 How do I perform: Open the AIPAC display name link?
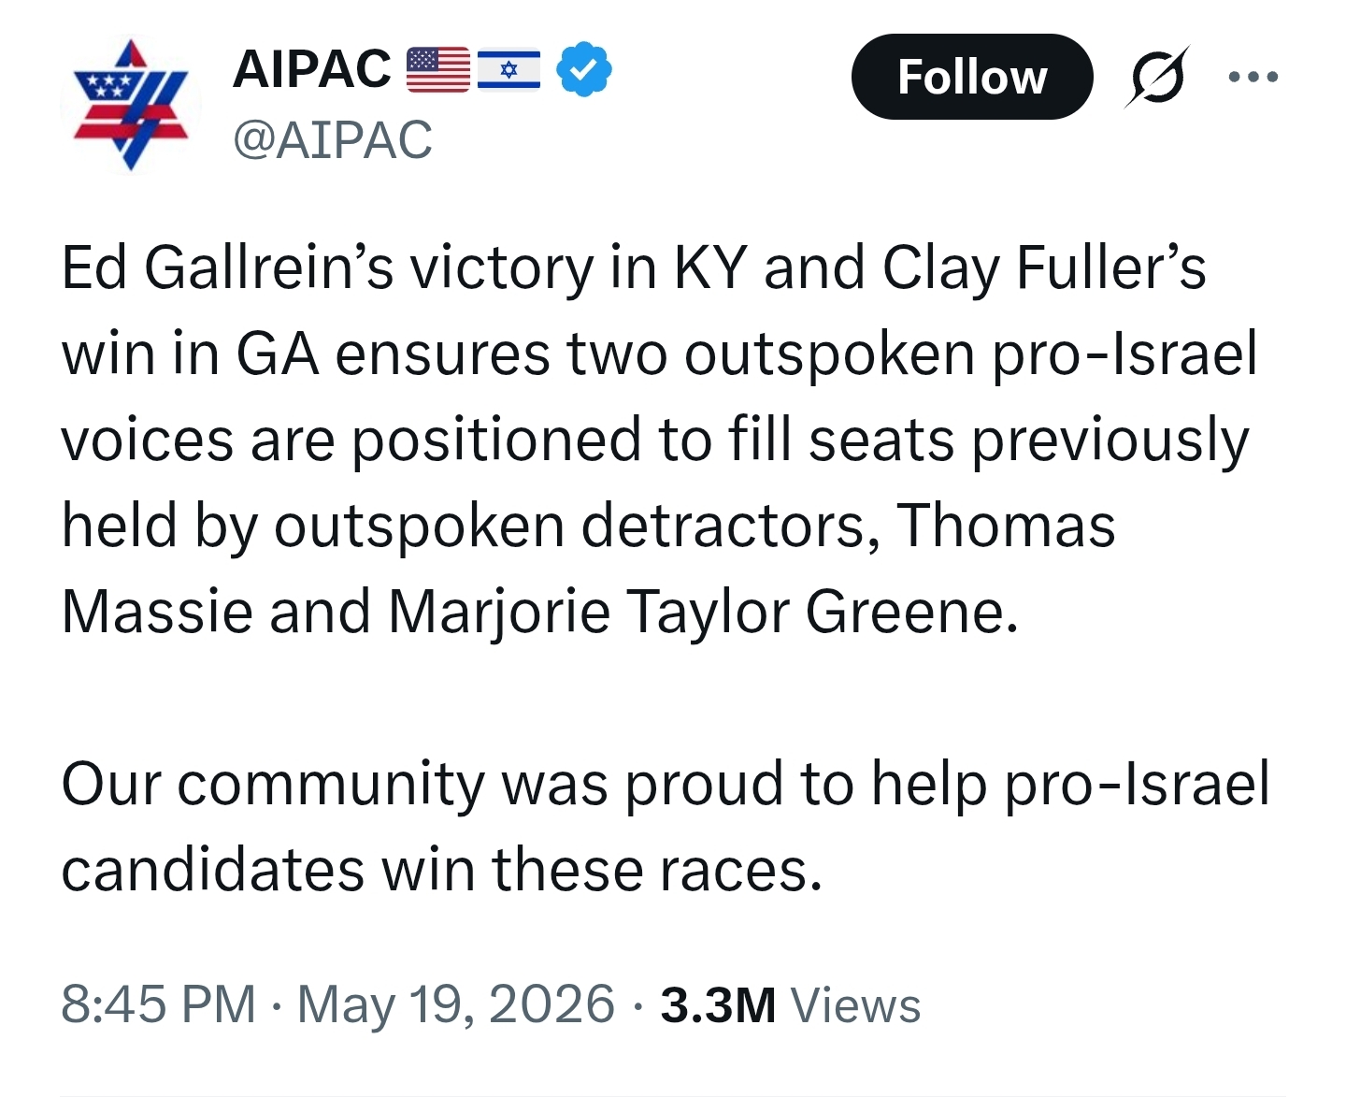(x=312, y=69)
